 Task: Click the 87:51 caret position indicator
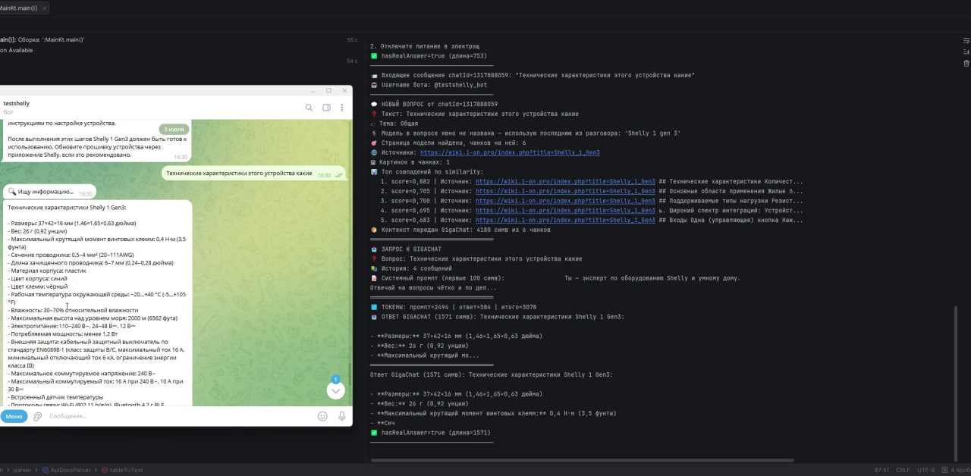pyautogui.click(x=881, y=470)
